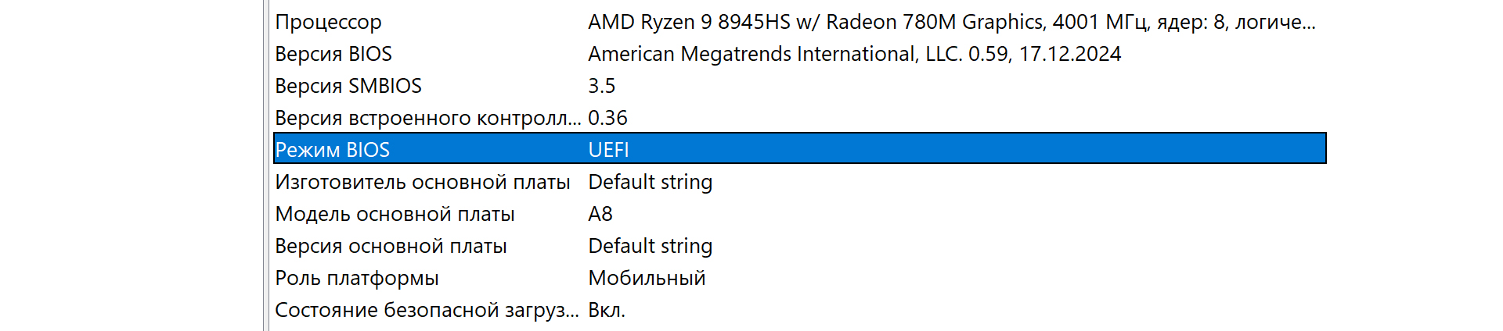
Task: Select the Версия основной платы row
Action: pos(391,246)
